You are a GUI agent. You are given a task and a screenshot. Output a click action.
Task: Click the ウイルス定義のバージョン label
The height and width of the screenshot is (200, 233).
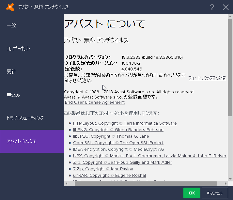pyautogui.click(x=91, y=63)
